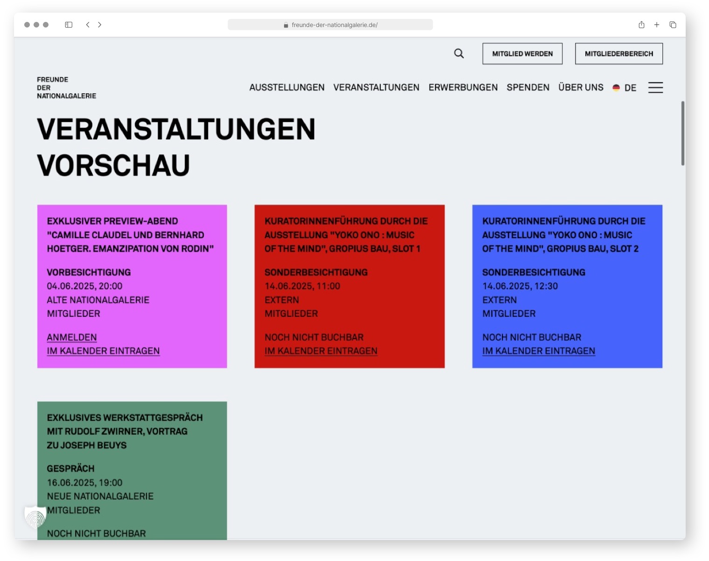Open Yoko Ono Slot 1 event title

(346, 235)
